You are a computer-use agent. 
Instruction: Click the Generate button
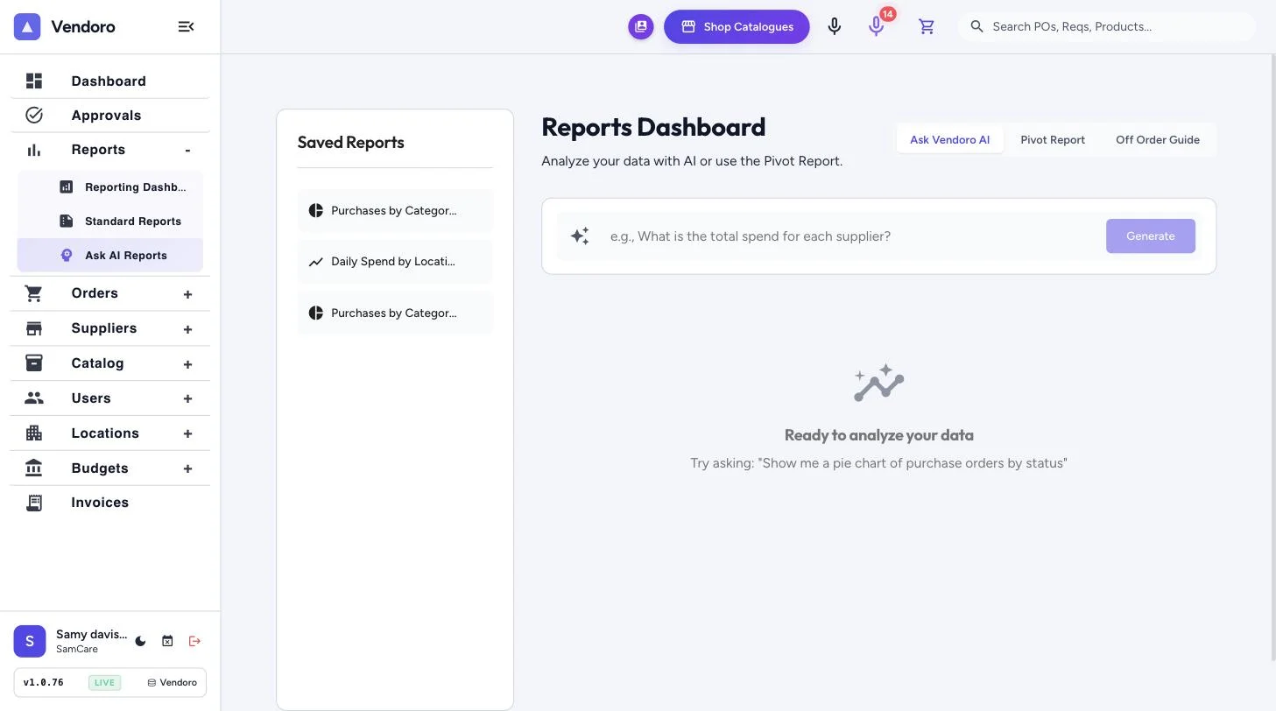point(1151,236)
